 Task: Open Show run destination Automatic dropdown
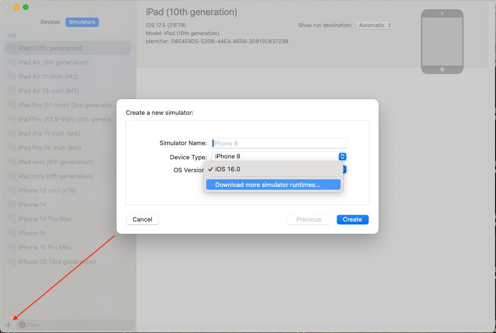pos(375,25)
